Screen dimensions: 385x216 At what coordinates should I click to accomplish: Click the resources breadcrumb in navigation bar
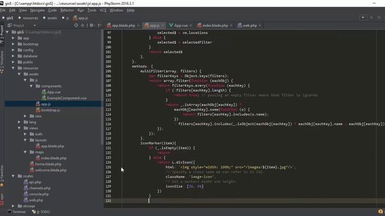28,18
